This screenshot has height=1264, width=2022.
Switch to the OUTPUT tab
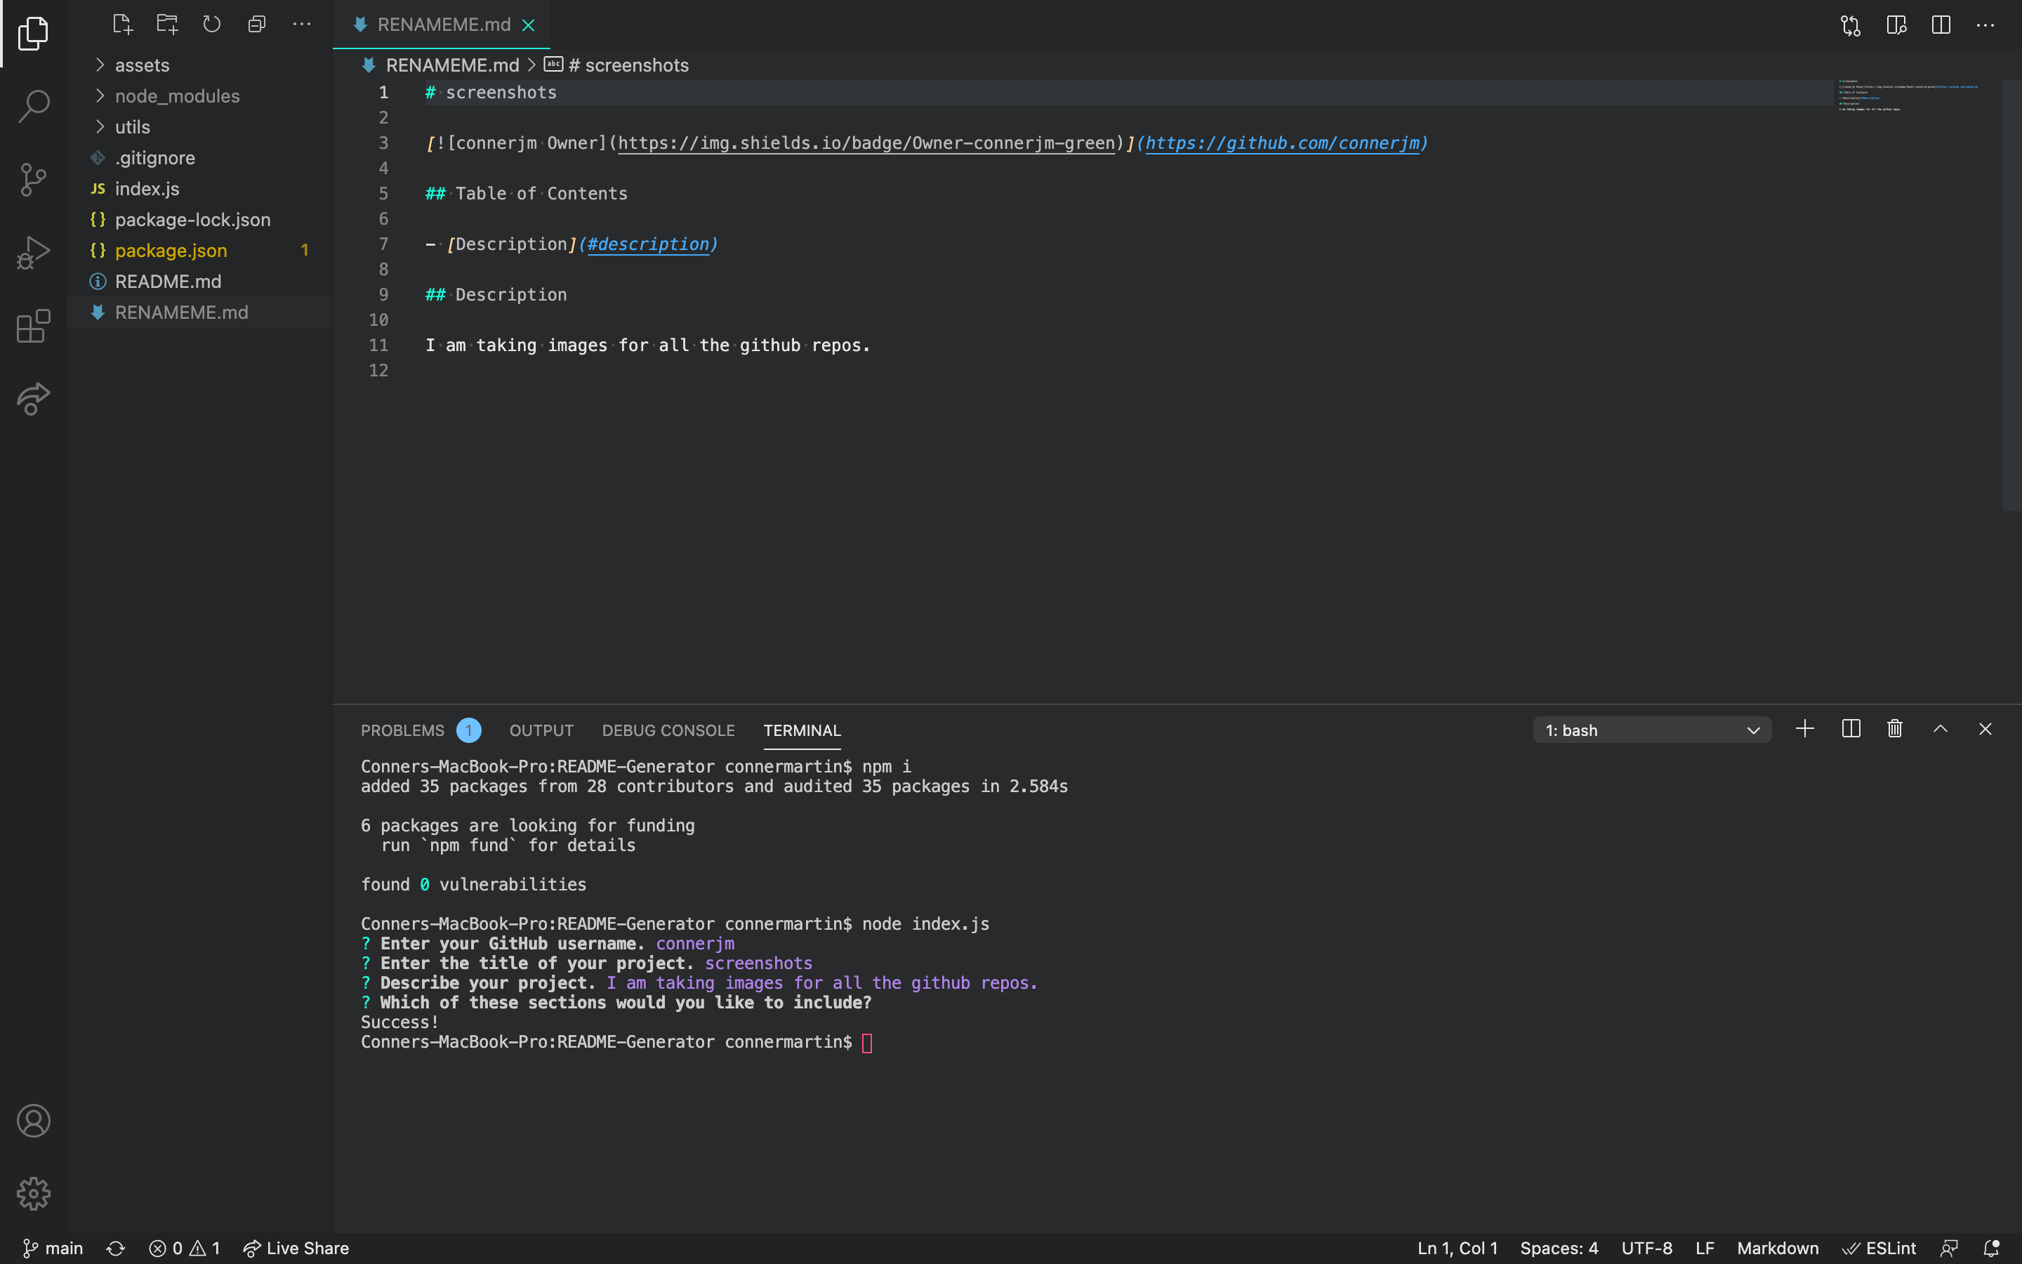tap(540, 730)
